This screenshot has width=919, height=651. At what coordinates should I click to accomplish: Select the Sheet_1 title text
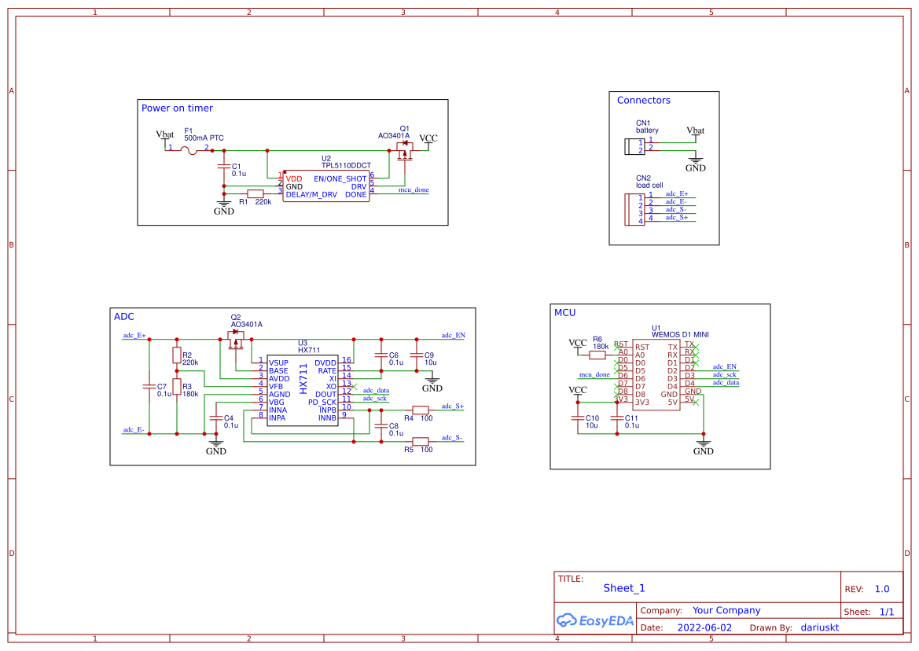coord(623,588)
